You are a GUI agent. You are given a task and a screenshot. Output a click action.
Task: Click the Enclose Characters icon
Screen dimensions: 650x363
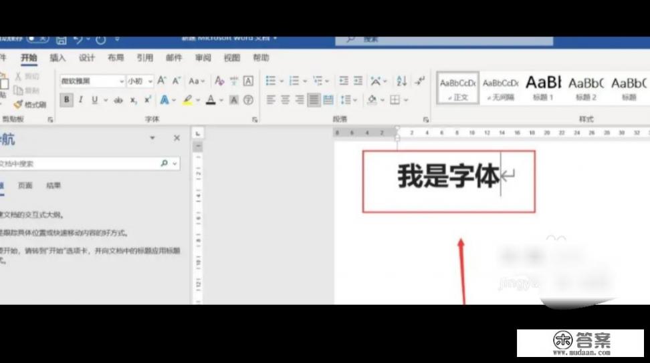pos(248,100)
